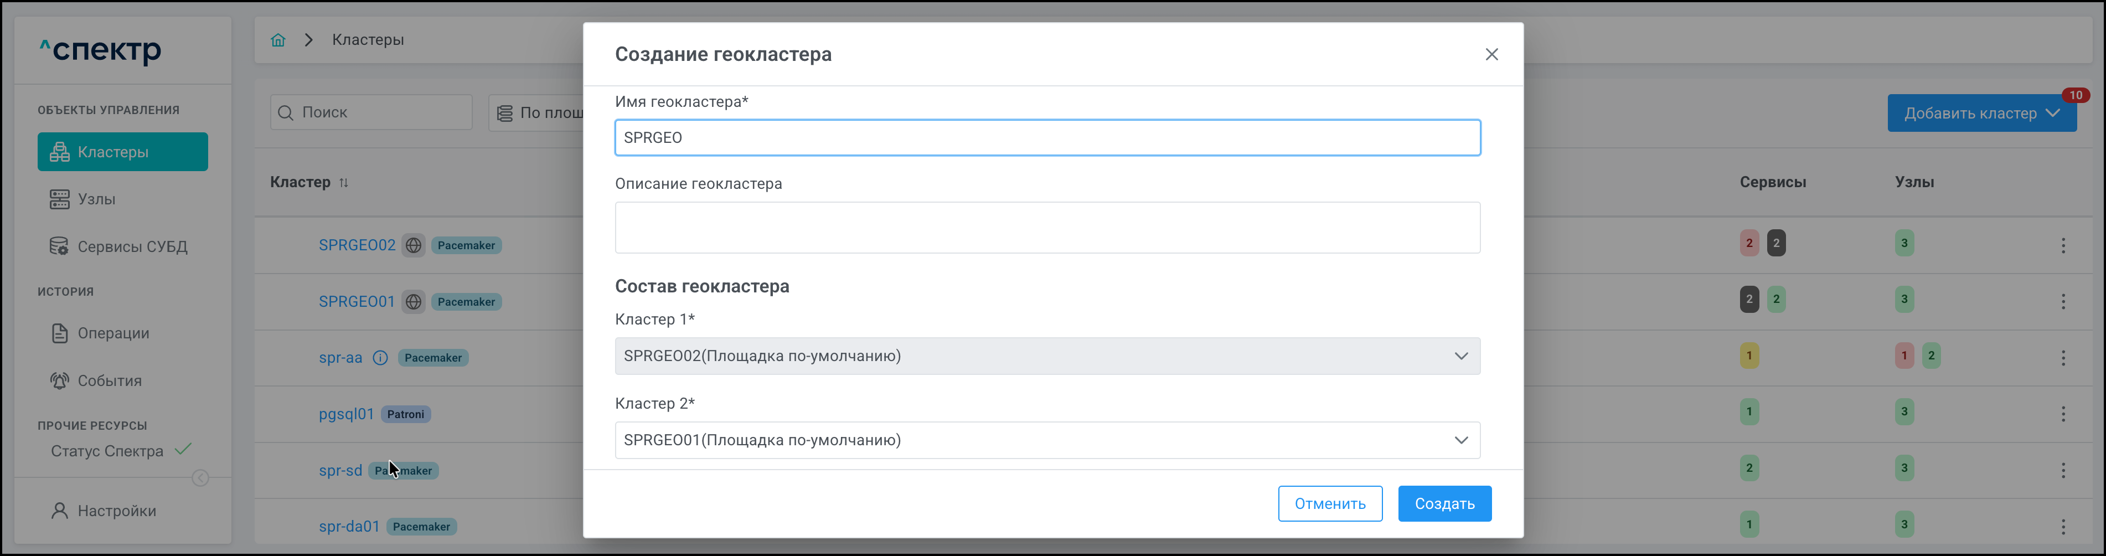Go to Узлы in the sidebar

96,199
